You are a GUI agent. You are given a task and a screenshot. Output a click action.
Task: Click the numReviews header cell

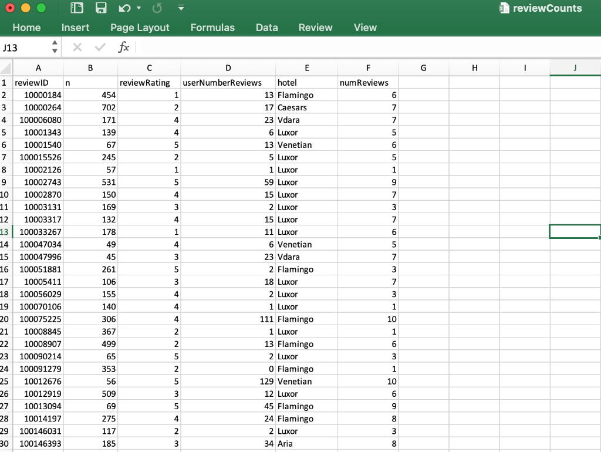point(368,83)
